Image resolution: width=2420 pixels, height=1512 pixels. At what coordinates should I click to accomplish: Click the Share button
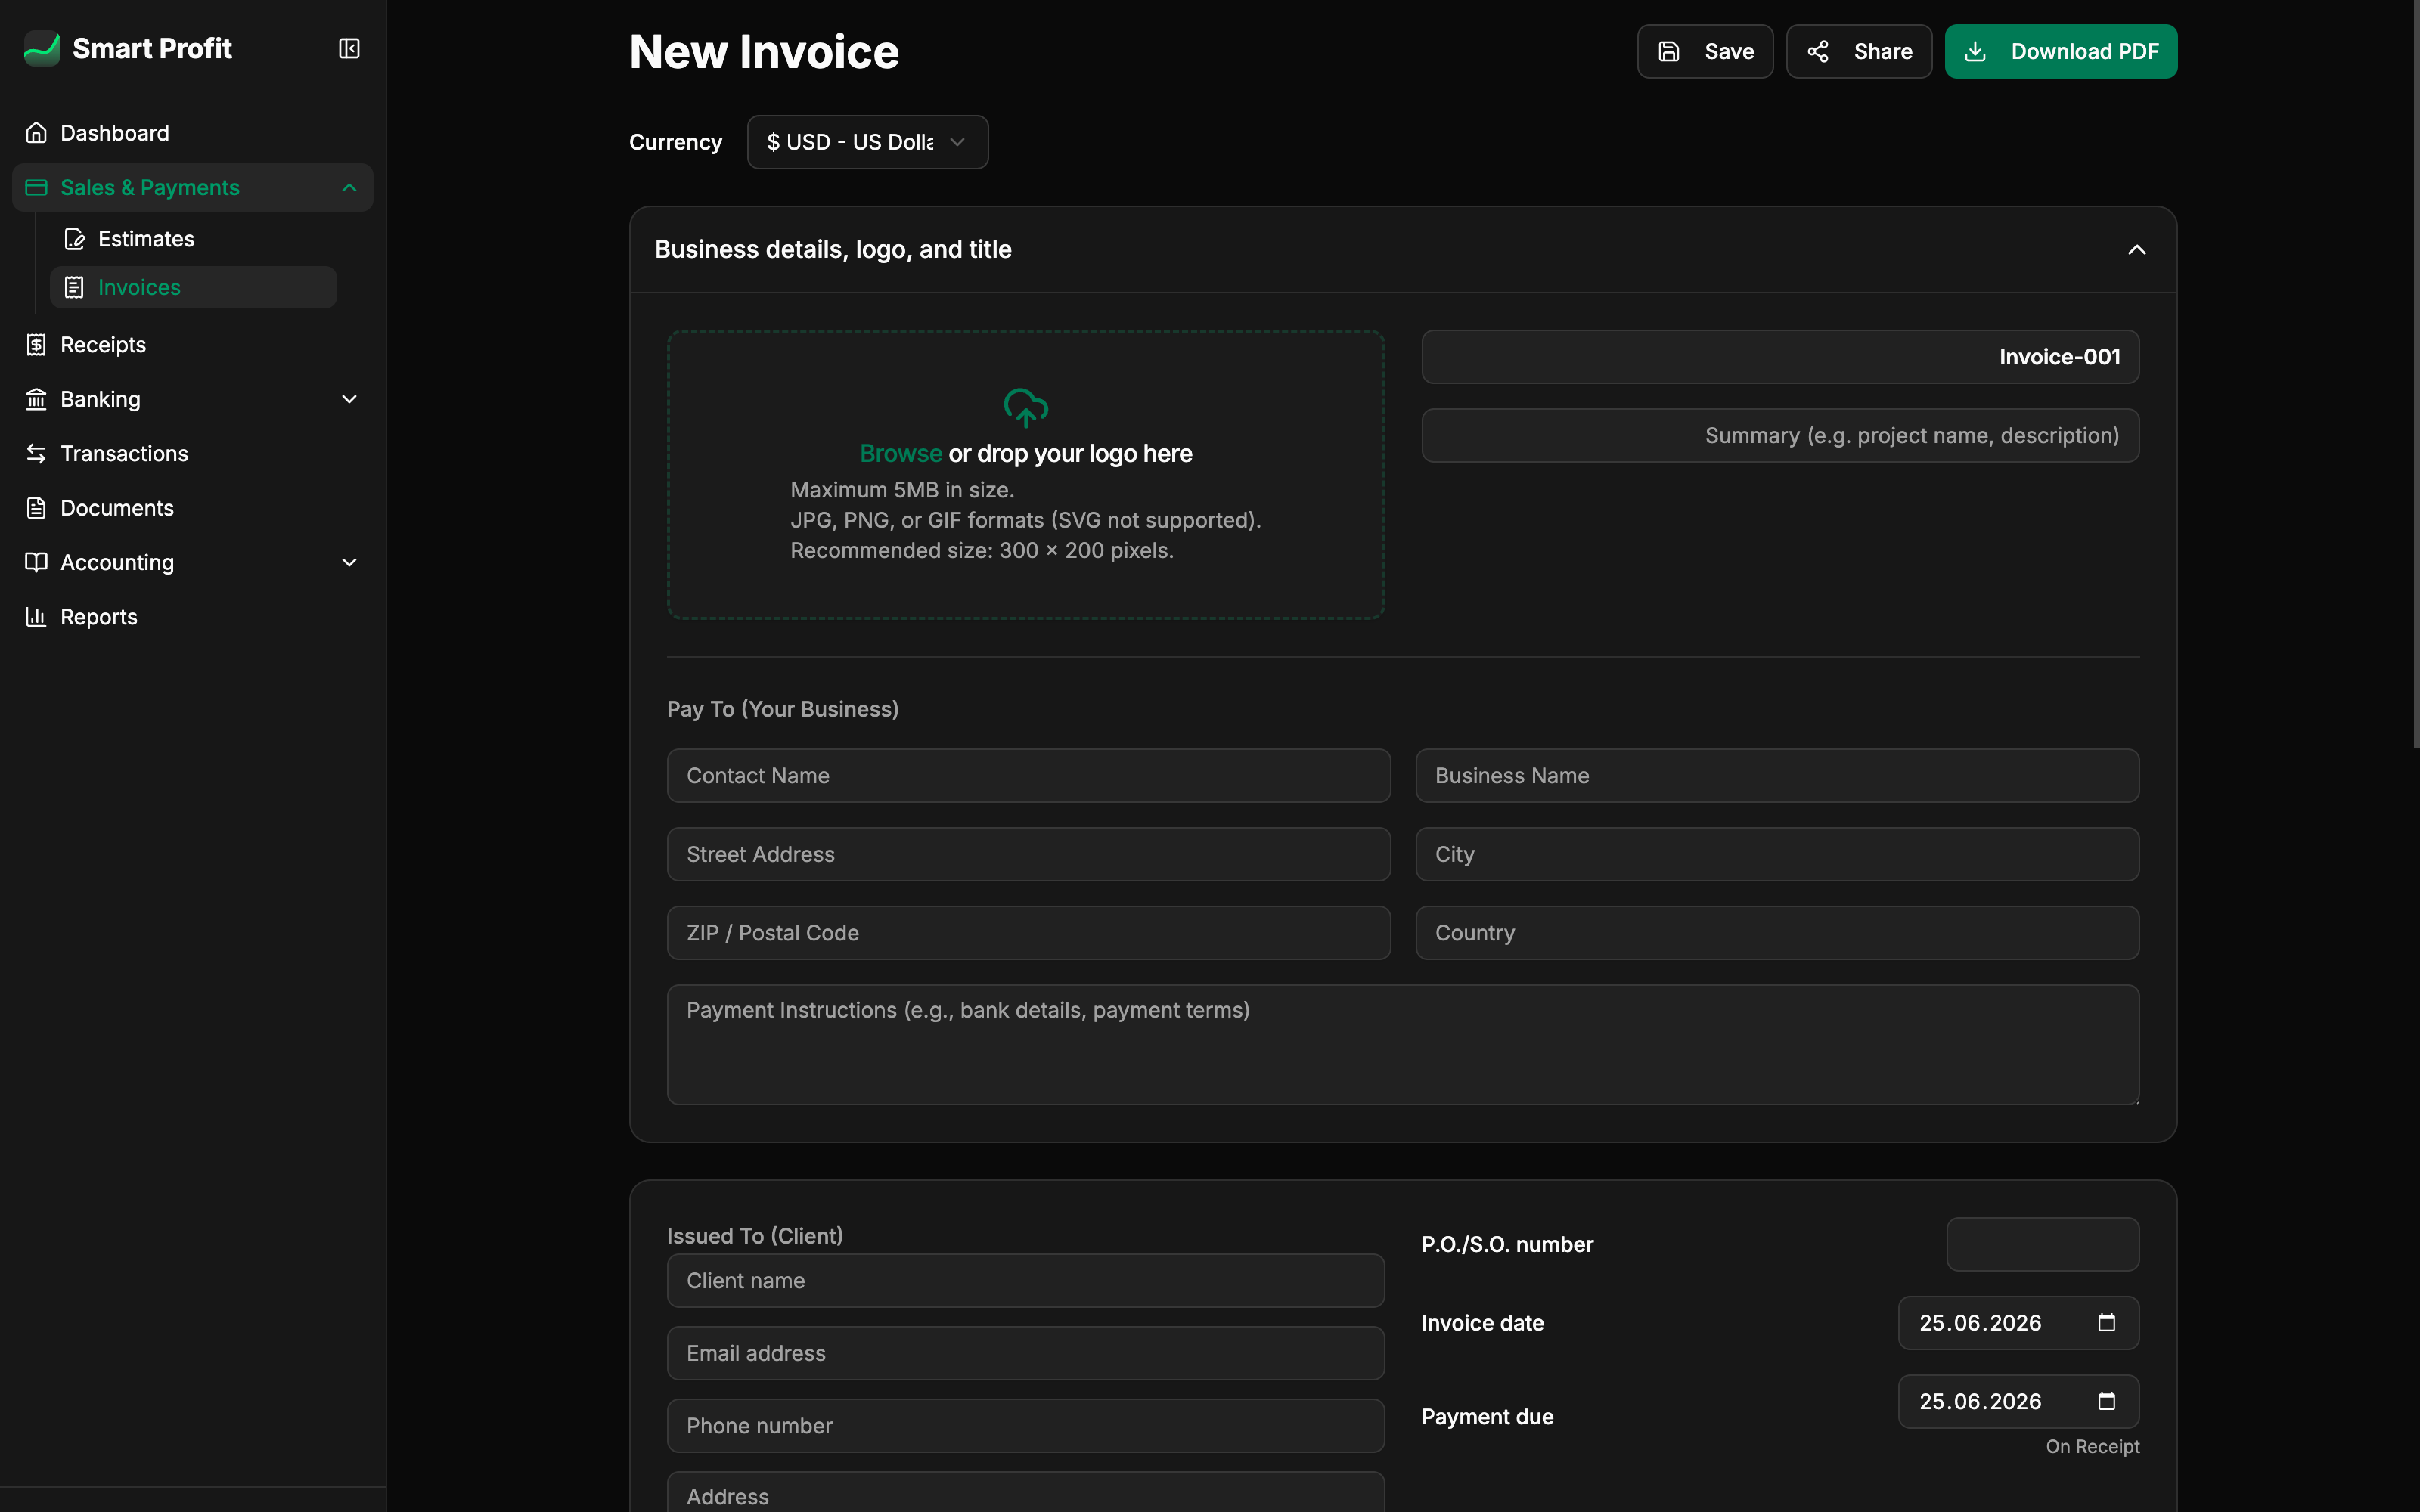pyautogui.click(x=1858, y=51)
